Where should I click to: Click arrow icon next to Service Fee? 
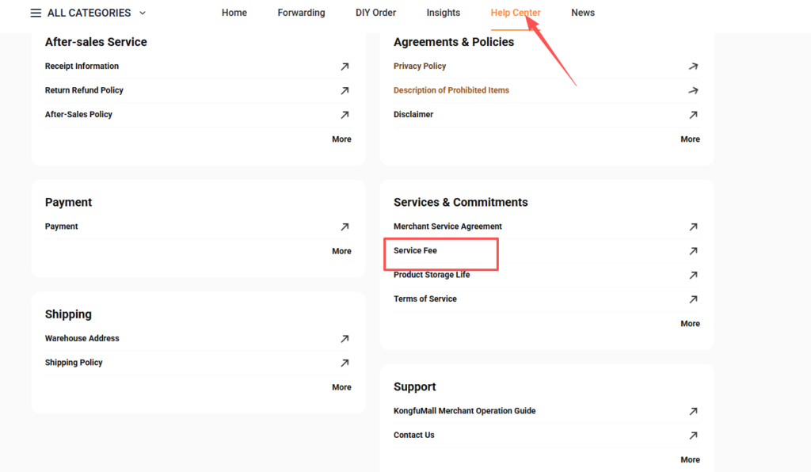pos(693,251)
